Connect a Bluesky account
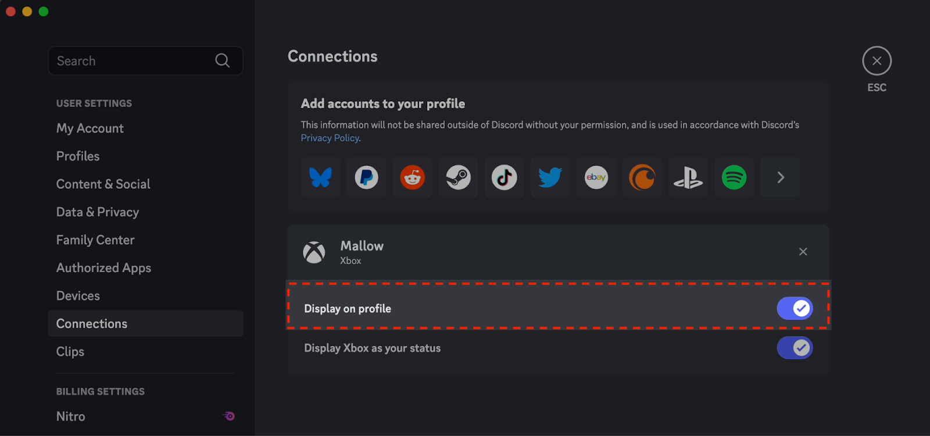 point(321,177)
